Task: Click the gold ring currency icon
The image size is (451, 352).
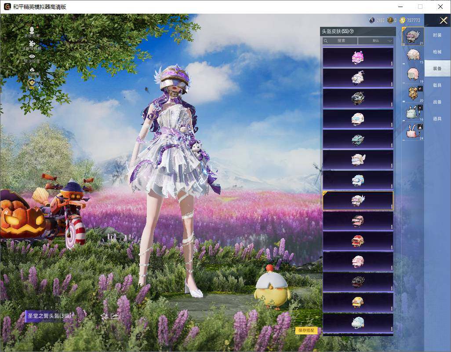Action: pos(390,20)
